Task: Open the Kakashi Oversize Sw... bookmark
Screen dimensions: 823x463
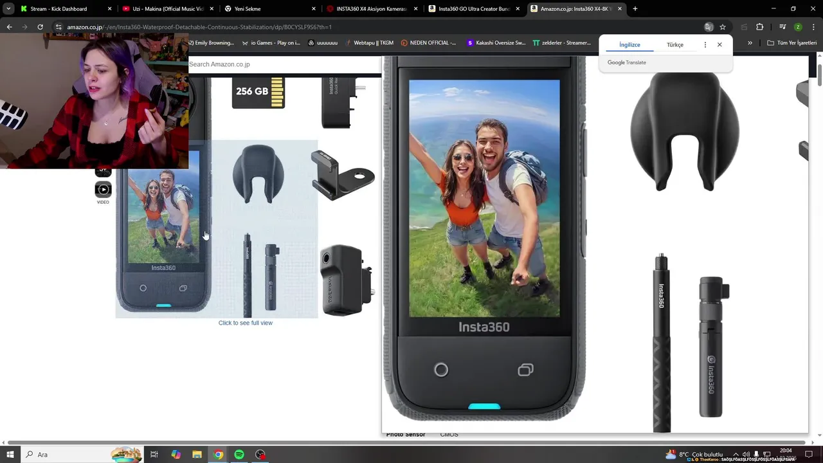Action: [496, 43]
